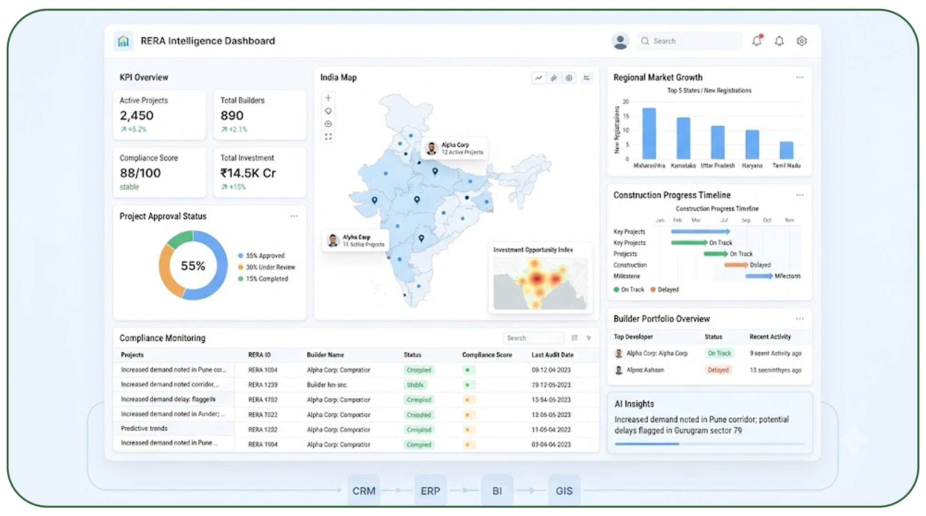Image resolution: width=926 pixels, height=516 pixels.
Task: Sort by the RERA ID column header
Action: click(x=259, y=355)
